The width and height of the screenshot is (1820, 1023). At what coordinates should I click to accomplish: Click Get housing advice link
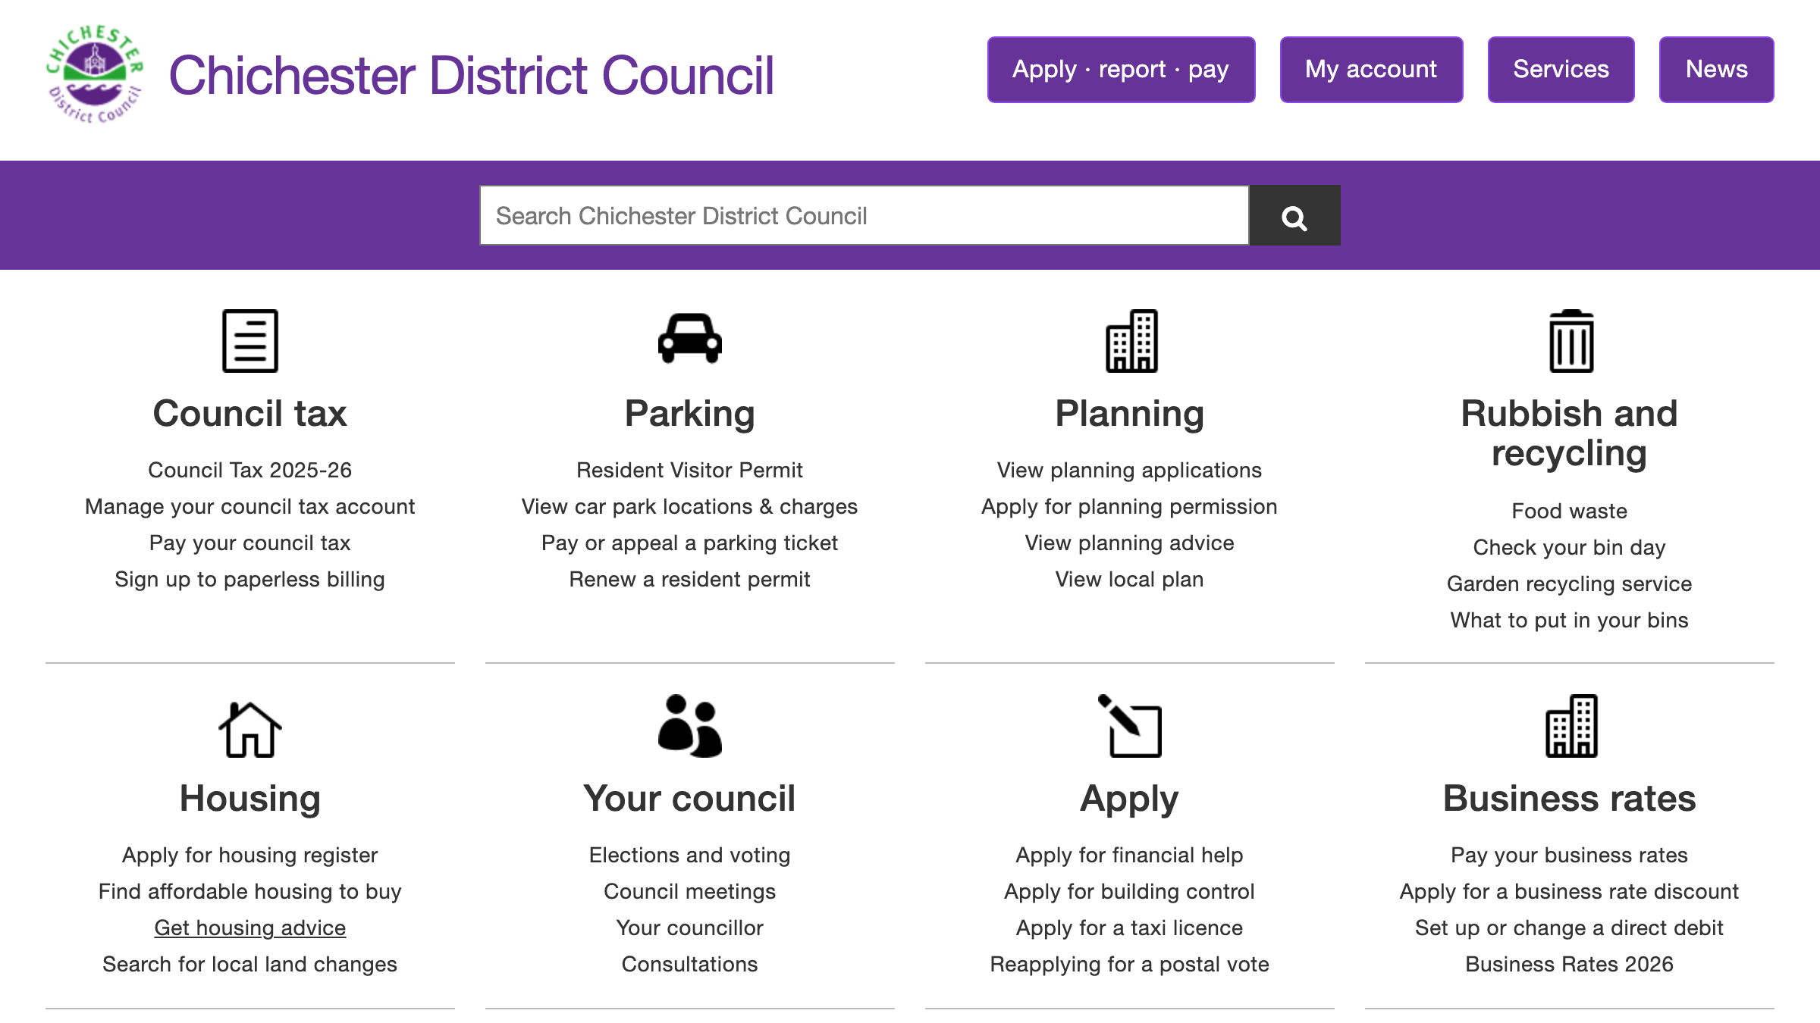pos(249,928)
